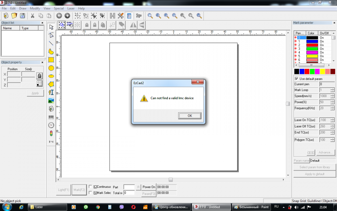Choose the text tool in left toolbar

pyautogui.click(x=51, y=92)
